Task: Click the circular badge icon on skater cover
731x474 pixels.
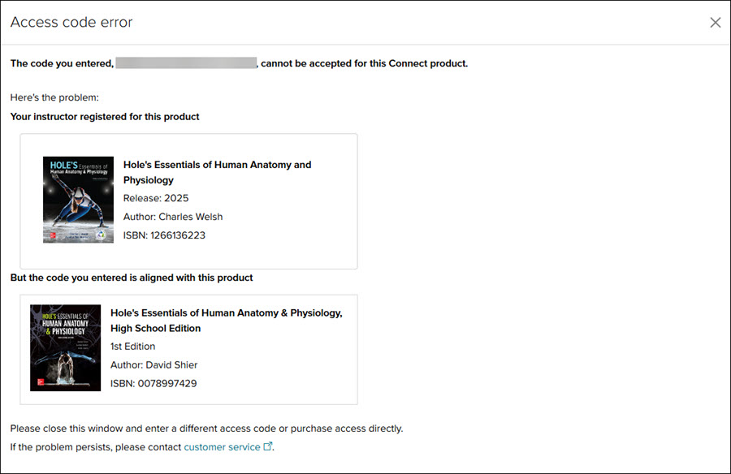Action: click(x=102, y=235)
